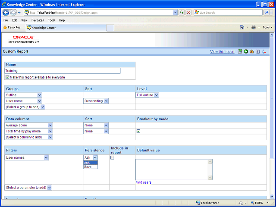Click the IE Home toolbar icon
The image size is (276, 207).
[x=242, y=27]
